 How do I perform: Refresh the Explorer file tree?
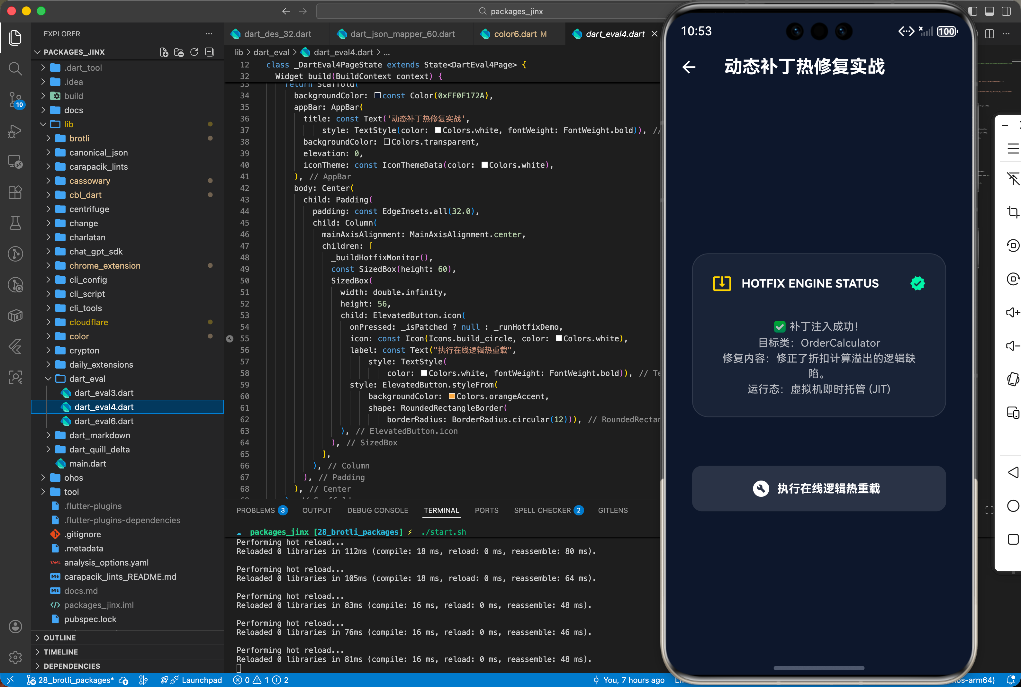coord(194,52)
